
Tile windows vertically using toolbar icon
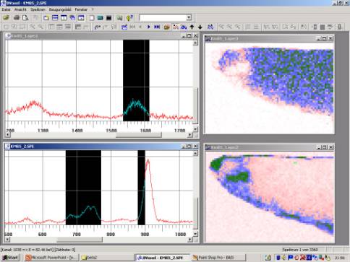point(64,18)
